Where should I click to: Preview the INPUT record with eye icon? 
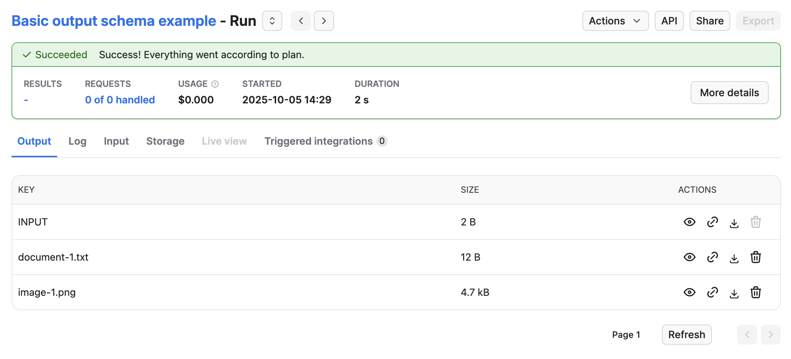point(689,222)
